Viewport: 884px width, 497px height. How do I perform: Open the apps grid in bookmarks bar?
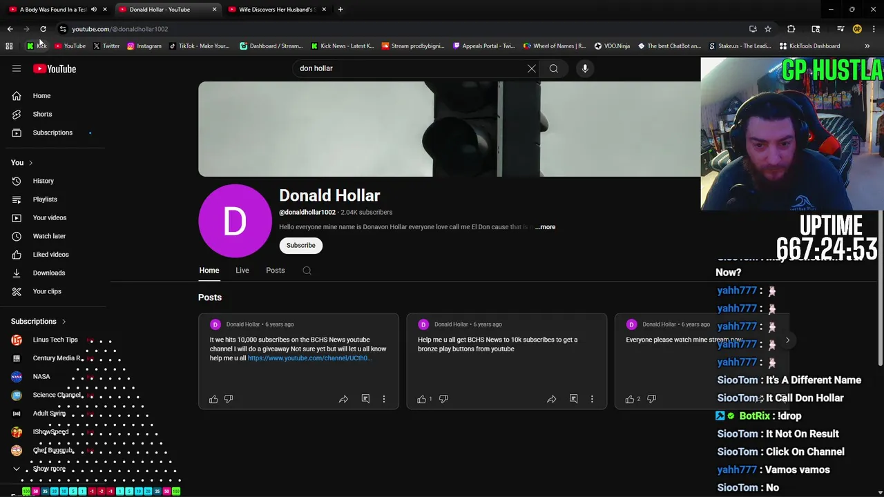tap(9, 46)
